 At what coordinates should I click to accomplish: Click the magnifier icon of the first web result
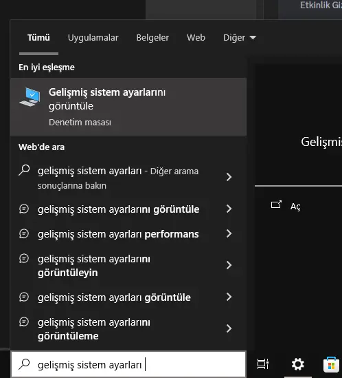pos(24,171)
